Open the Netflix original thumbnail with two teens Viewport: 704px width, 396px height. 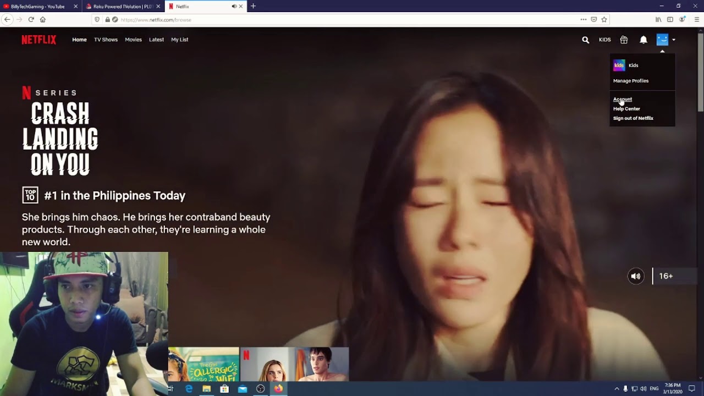pyautogui.click(x=294, y=364)
